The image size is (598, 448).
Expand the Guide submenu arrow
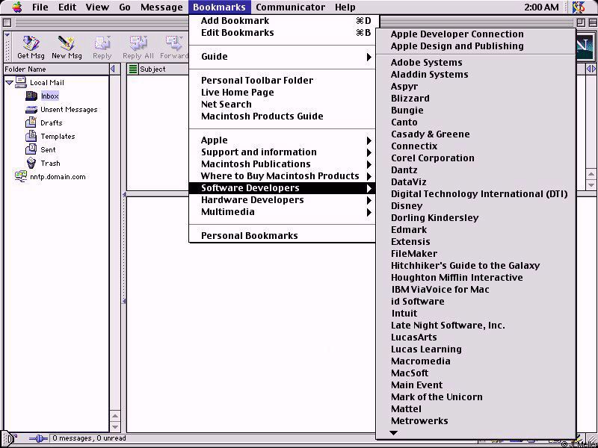pos(369,57)
